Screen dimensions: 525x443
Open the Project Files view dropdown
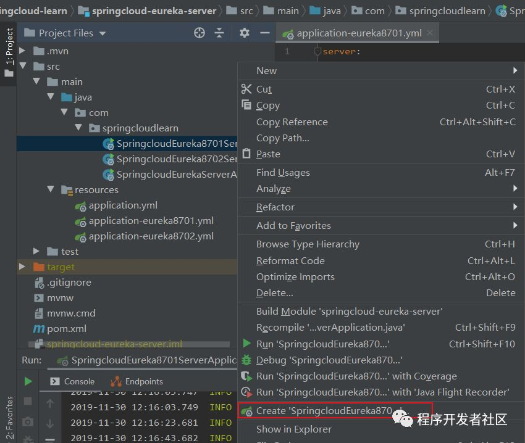(x=103, y=33)
